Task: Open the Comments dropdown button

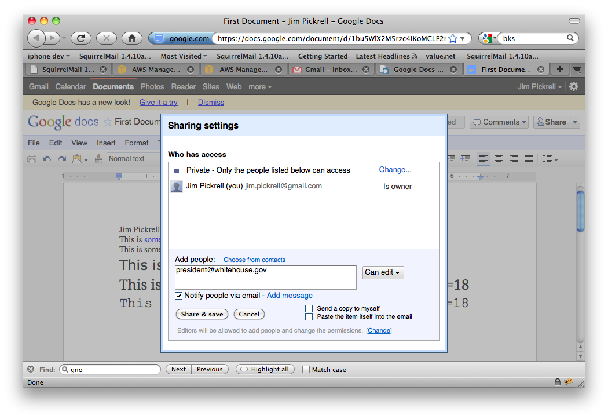Action: pyautogui.click(x=499, y=122)
